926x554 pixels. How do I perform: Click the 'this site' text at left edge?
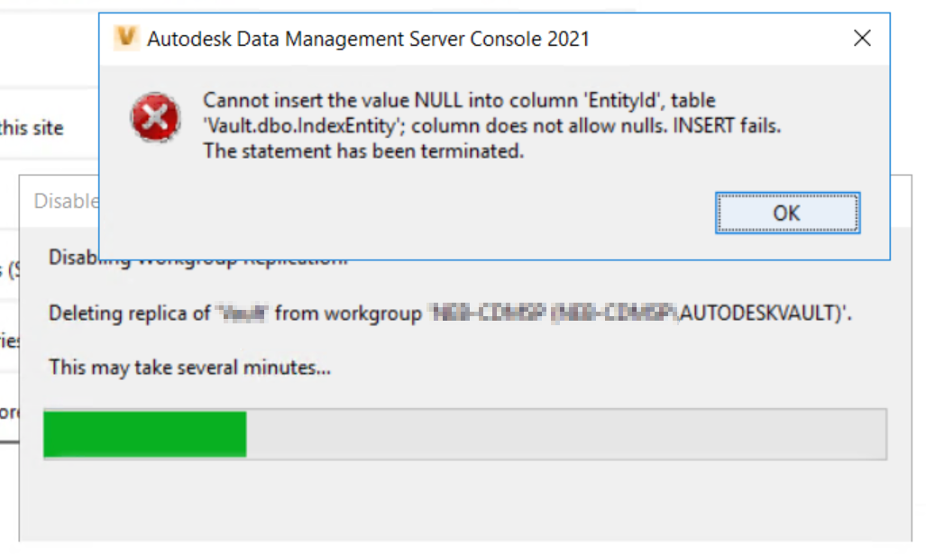click(x=32, y=128)
